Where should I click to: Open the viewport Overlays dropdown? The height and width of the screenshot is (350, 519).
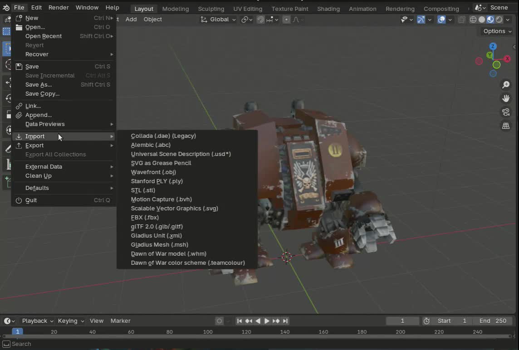point(450,19)
